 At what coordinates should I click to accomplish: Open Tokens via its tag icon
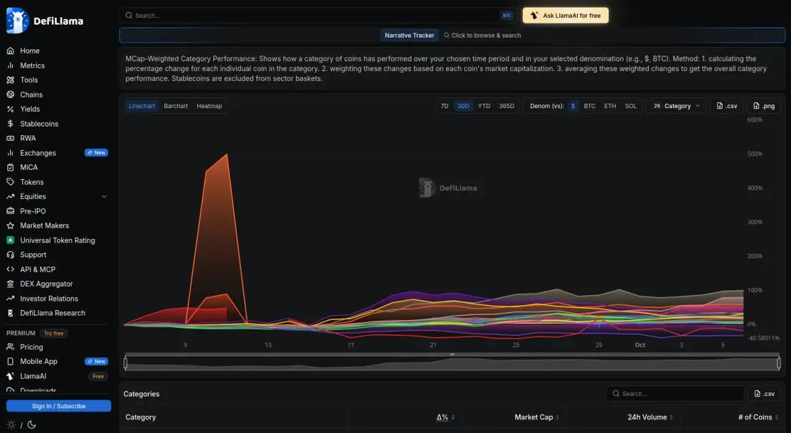(x=10, y=182)
